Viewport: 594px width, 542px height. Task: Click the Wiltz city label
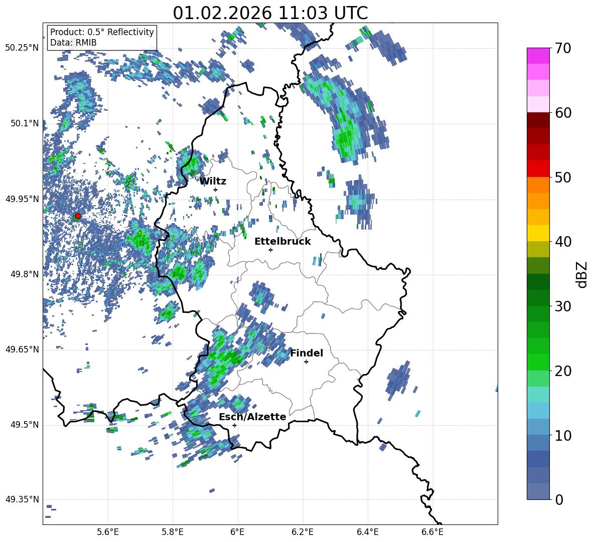tap(213, 182)
